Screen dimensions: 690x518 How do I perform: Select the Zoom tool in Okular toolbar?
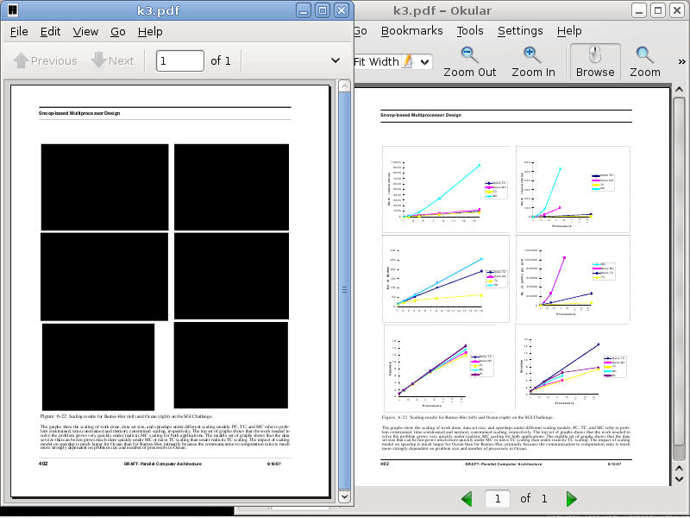[x=644, y=61]
